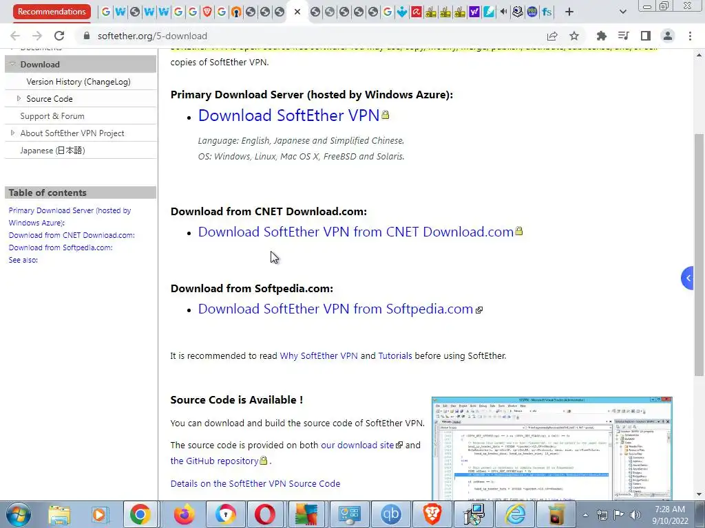The image size is (705, 528).
Task: Expand the Source Code tree arrow
Action: (x=19, y=98)
